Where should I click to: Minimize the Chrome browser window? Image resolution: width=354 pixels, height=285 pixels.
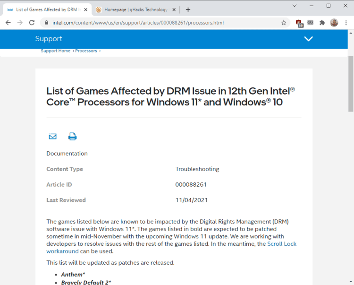312,6
